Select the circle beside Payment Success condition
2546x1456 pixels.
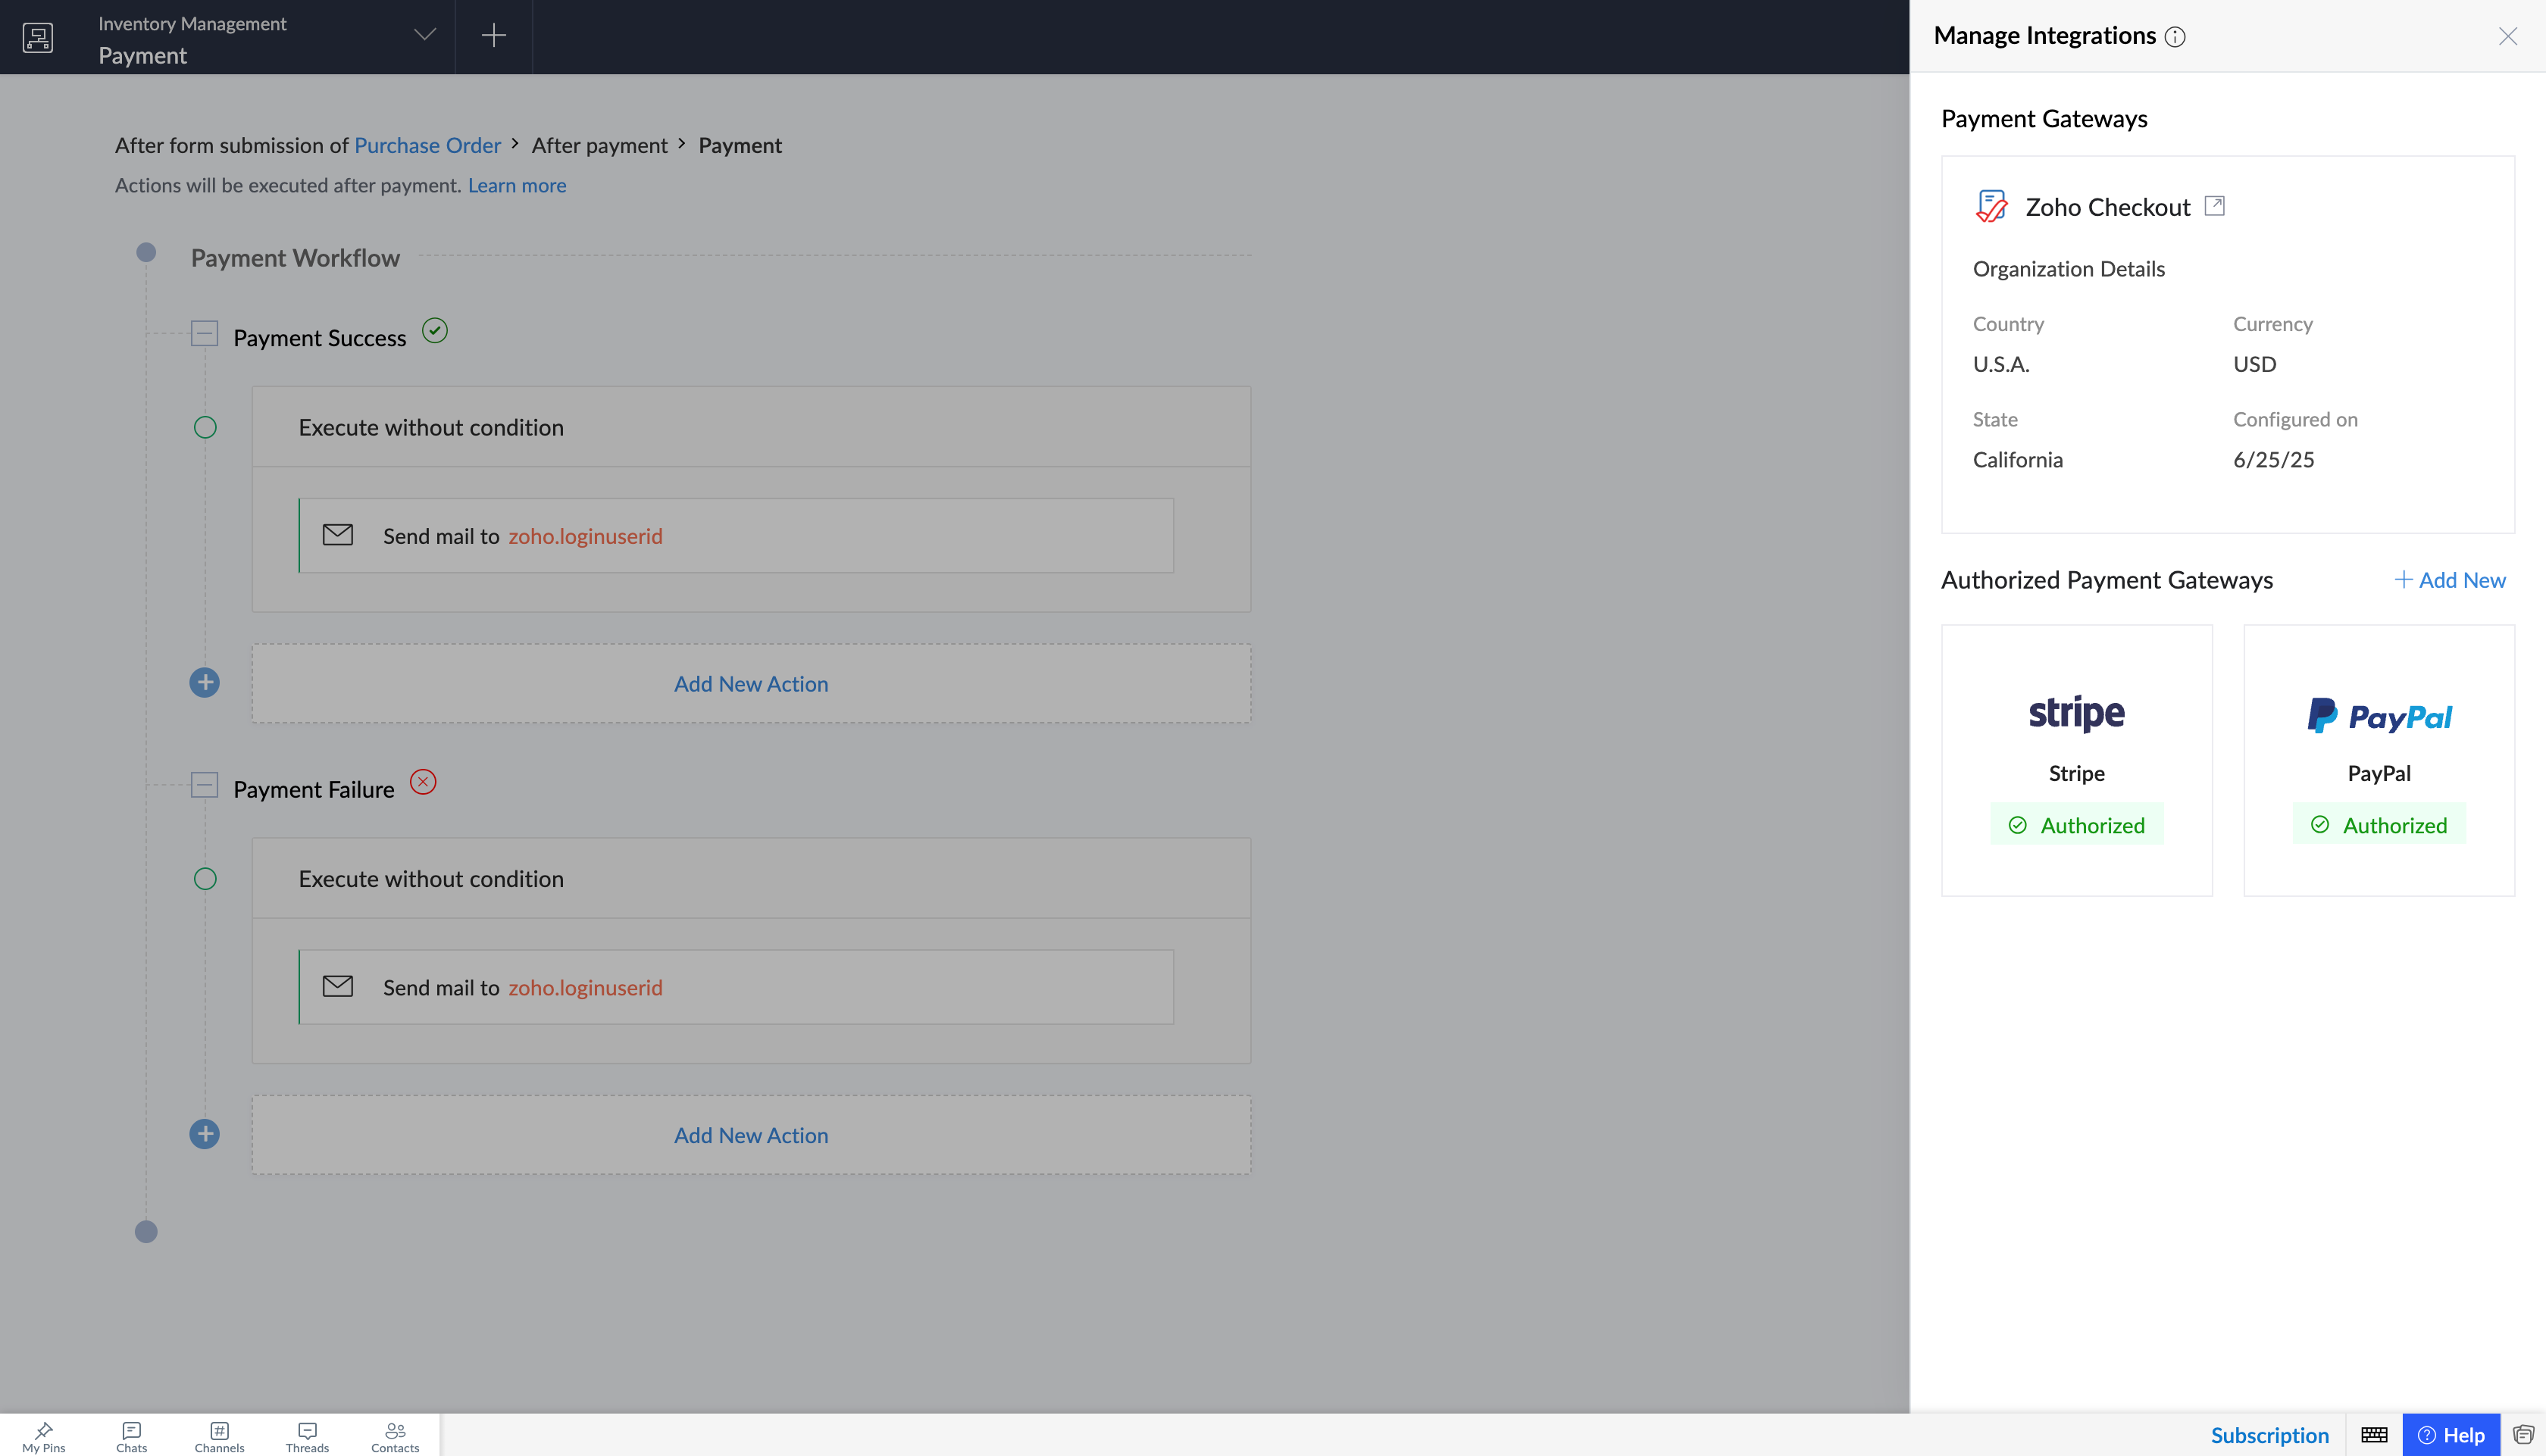pyautogui.click(x=205, y=428)
